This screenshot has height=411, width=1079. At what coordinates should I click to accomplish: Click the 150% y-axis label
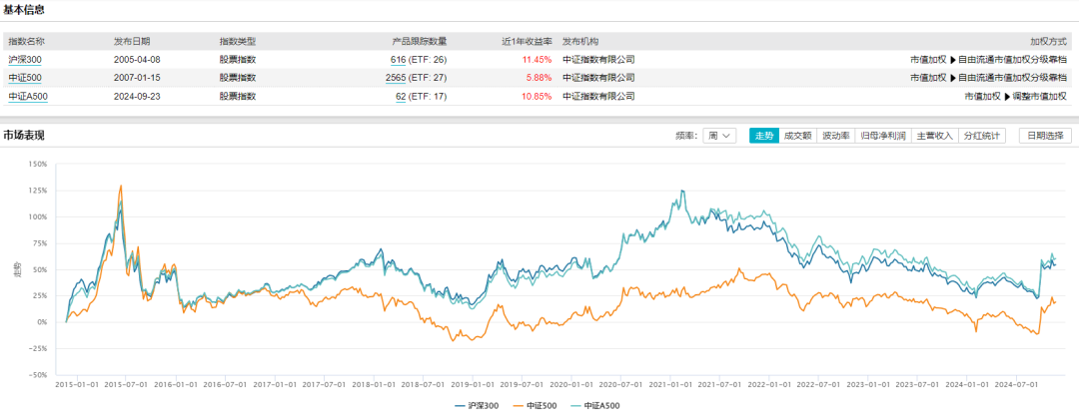pos(38,165)
